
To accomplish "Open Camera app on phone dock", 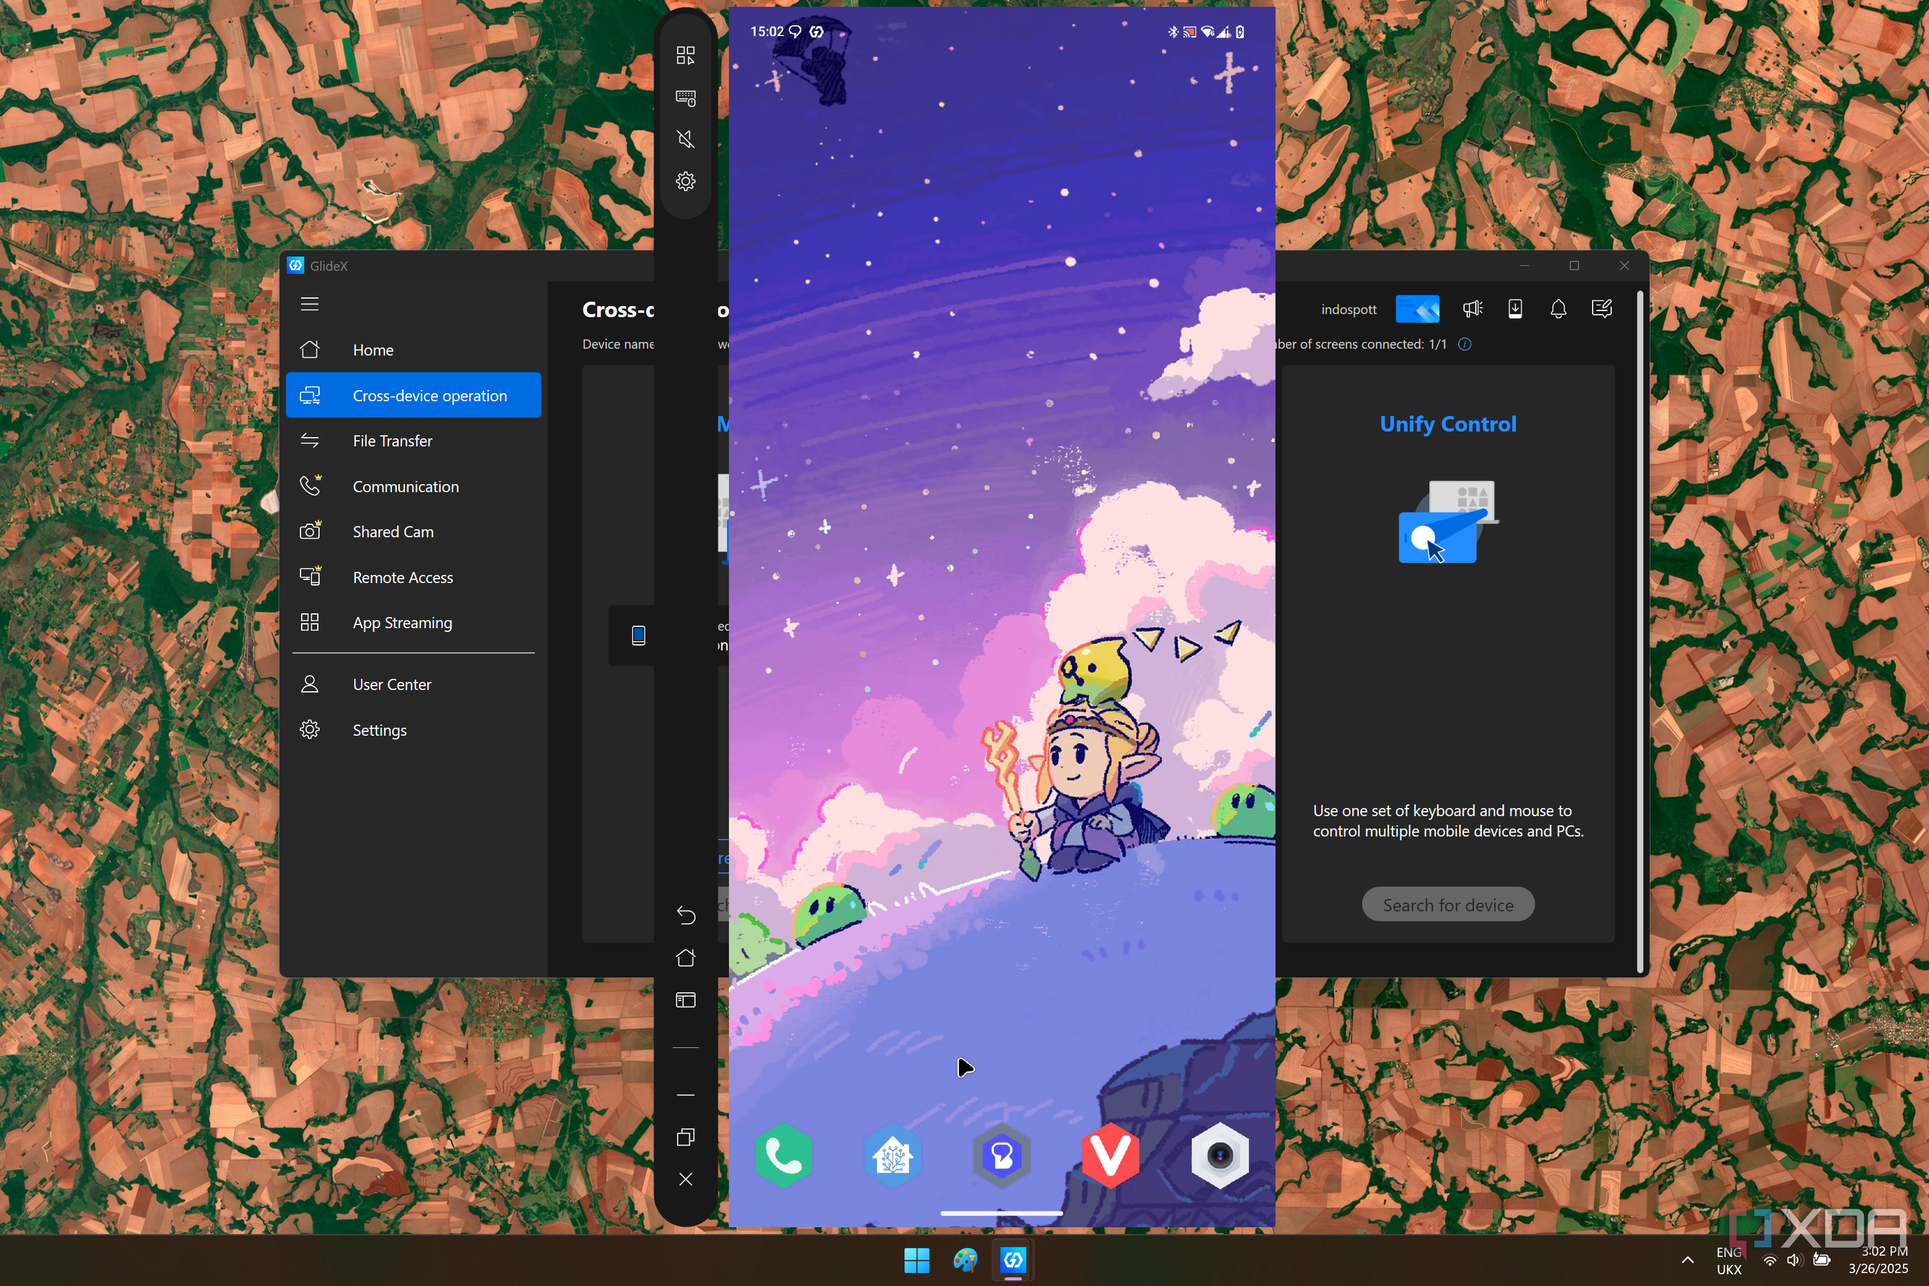I will coord(1220,1155).
